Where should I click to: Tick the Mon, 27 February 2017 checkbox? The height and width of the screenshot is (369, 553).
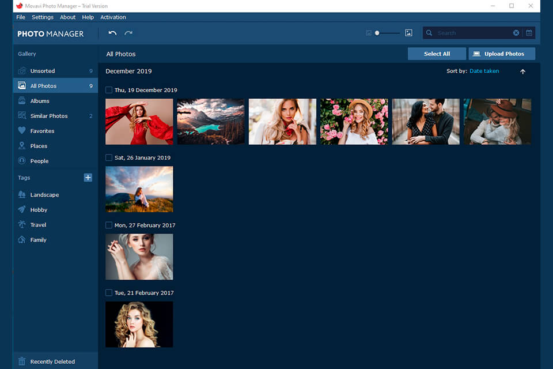108,225
